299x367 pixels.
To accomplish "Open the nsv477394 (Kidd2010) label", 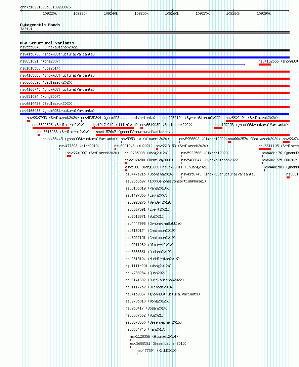I will [x=157, y=351].
